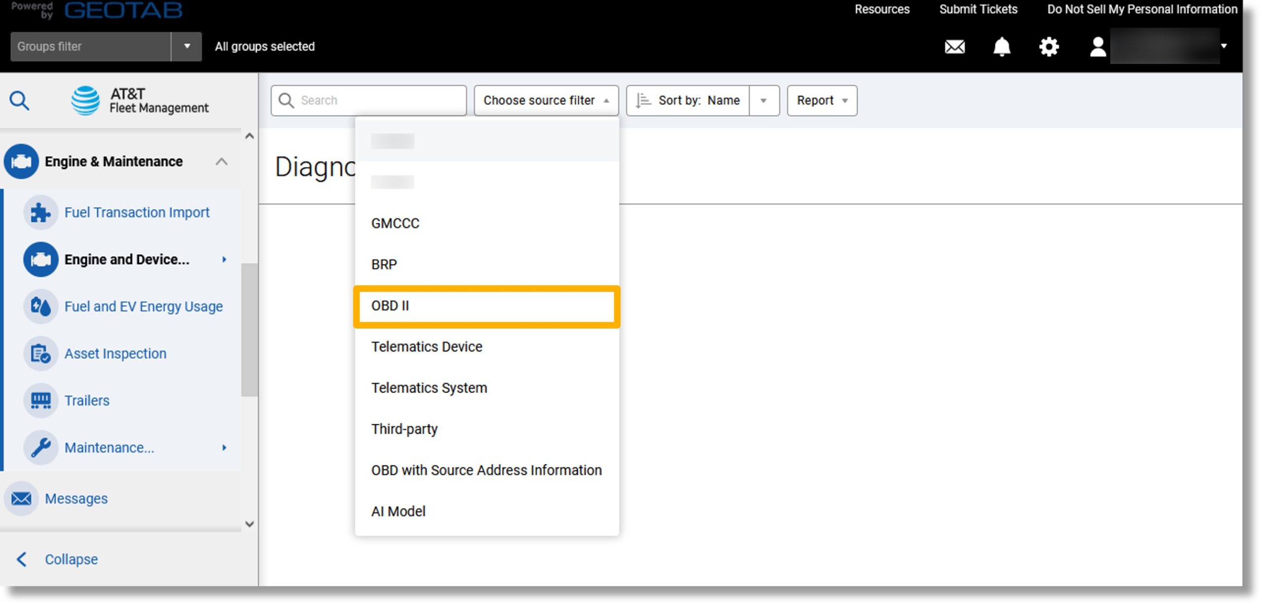Click the Collapse left-arrow icon
This screenshot has width=1261, height=604.
click(x=22, y=559)
